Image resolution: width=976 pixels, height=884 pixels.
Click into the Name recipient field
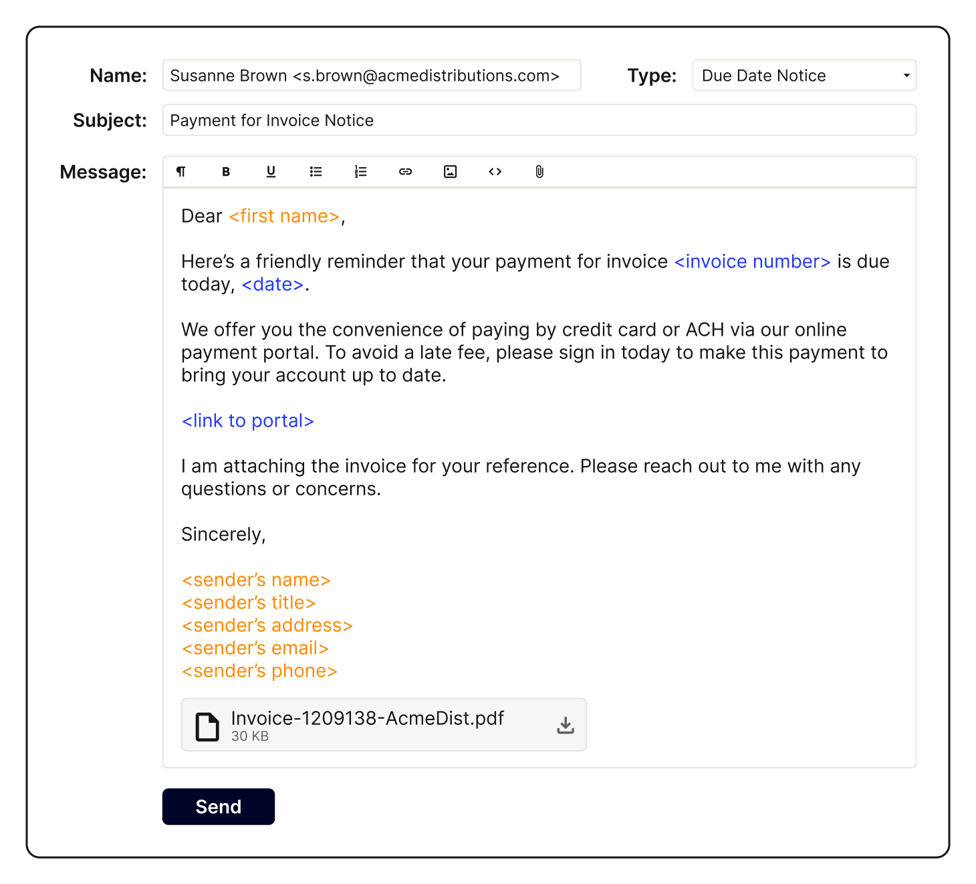tap(371, 76)
